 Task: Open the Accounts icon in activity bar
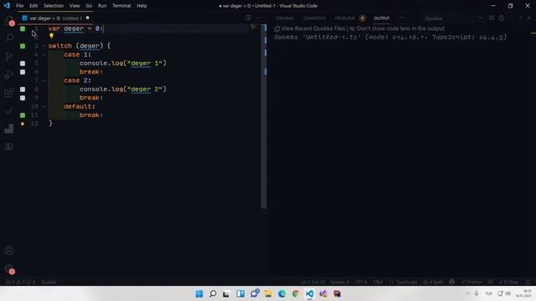point(9,251)
